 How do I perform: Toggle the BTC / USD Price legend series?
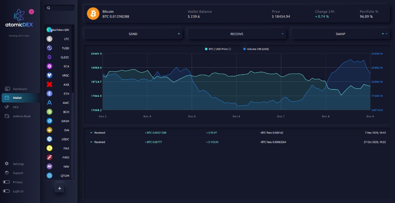coord(218,49)
